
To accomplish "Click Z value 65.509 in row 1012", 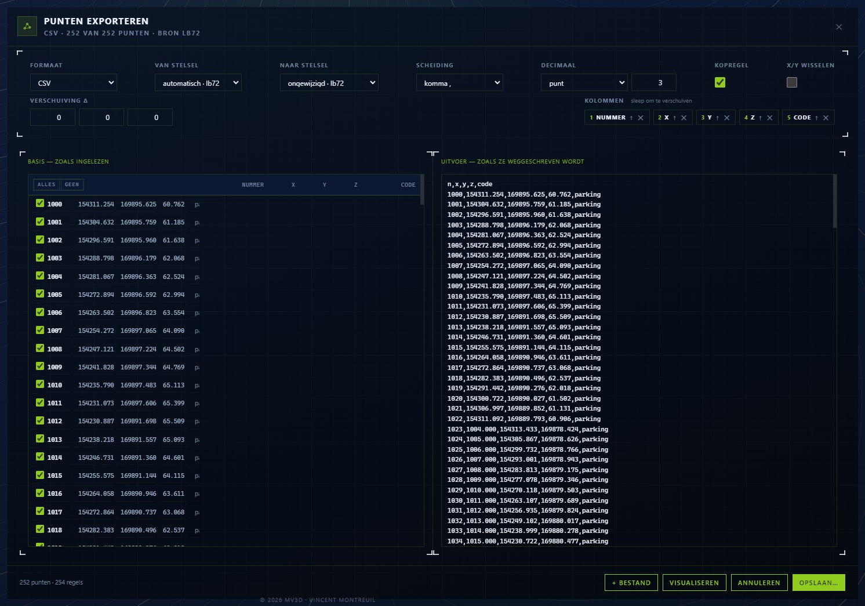I will coord(174,421).
